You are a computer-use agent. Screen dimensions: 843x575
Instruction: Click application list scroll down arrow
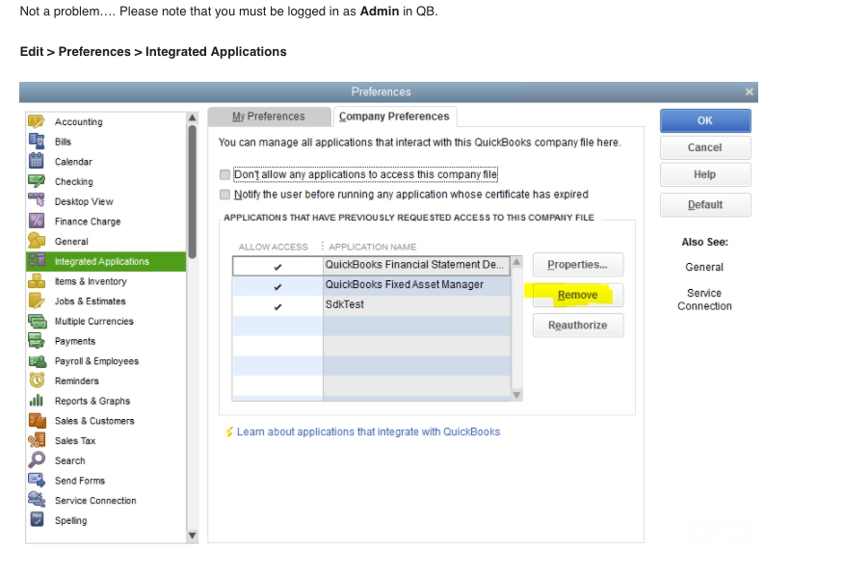[516, 395]
